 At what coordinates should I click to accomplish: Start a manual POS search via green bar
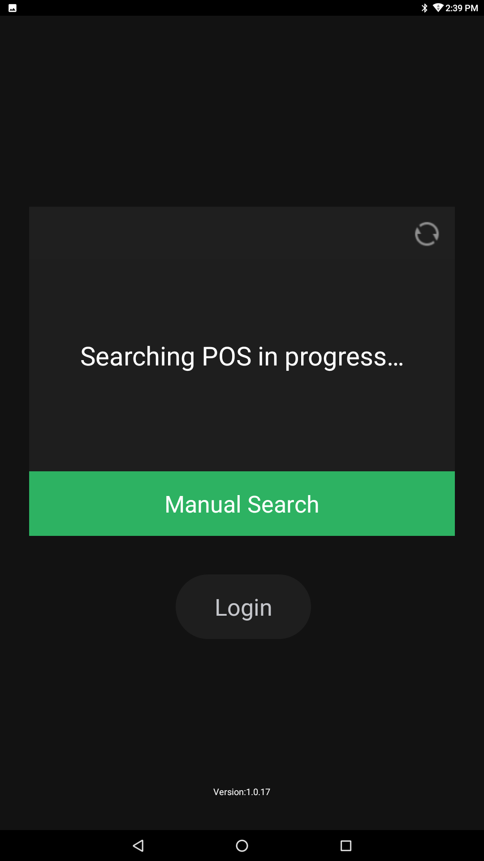(242, 504)
